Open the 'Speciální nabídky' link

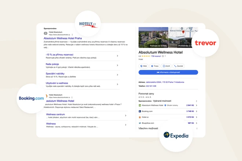tap(55, 74)
